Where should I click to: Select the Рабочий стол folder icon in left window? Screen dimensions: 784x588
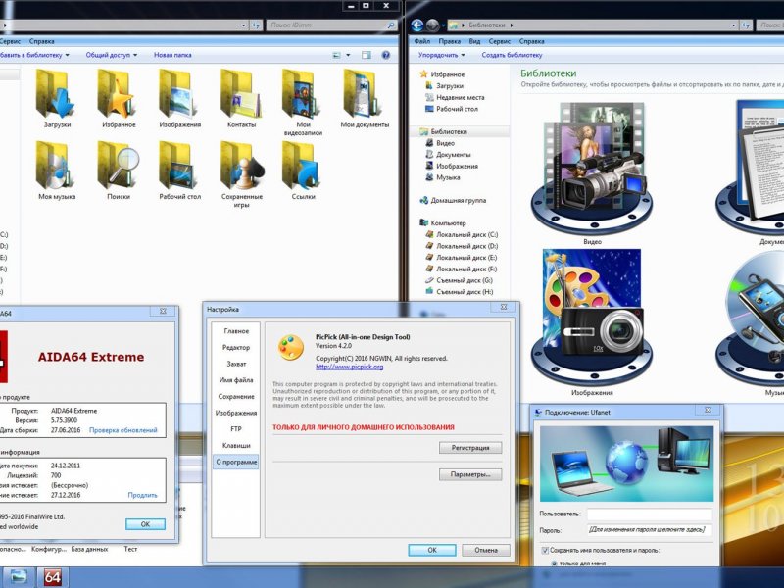click(x=180, y=171)
